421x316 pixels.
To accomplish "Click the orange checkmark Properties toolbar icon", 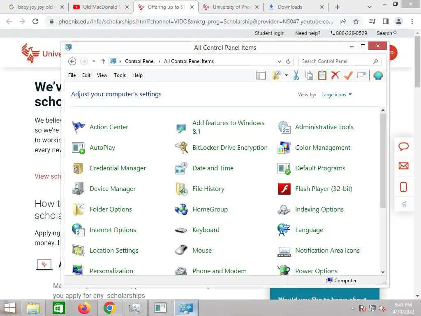I will pyautogui.click(x=348, y=76).
